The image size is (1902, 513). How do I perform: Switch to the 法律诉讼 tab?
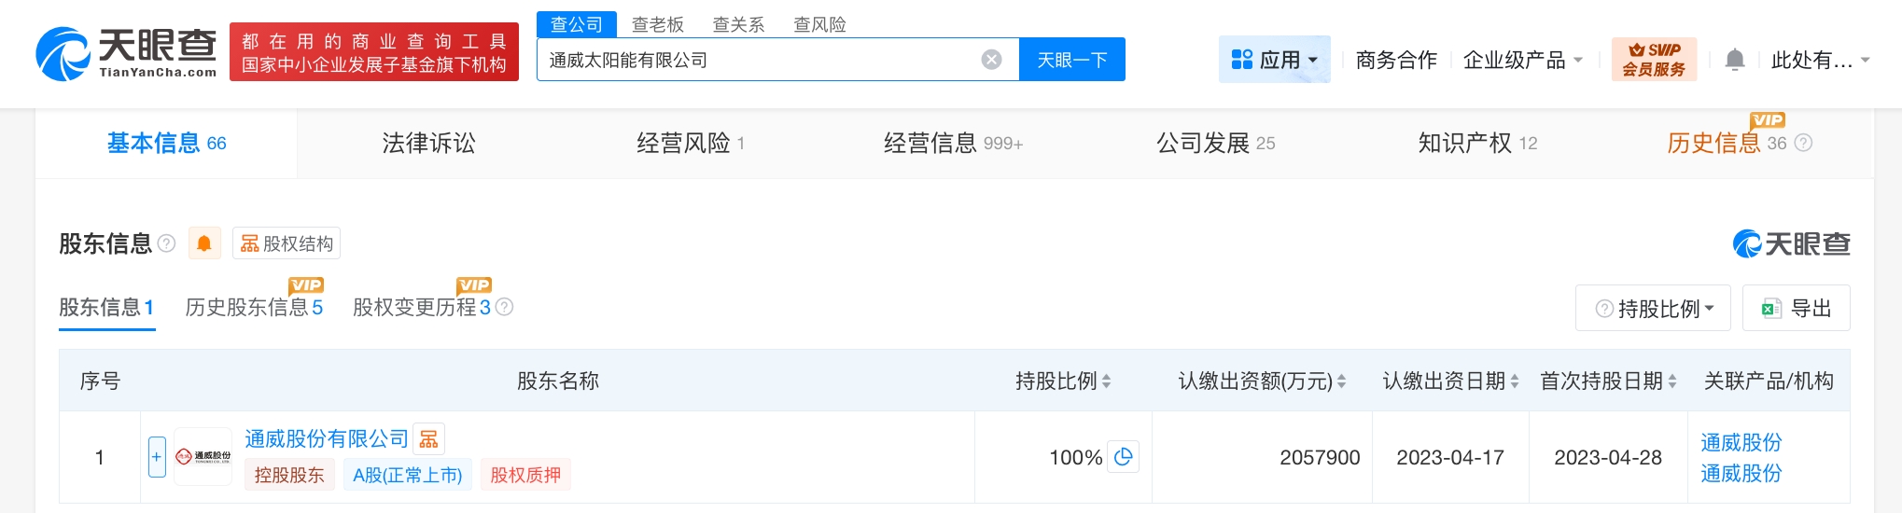(x=428, y=143)
